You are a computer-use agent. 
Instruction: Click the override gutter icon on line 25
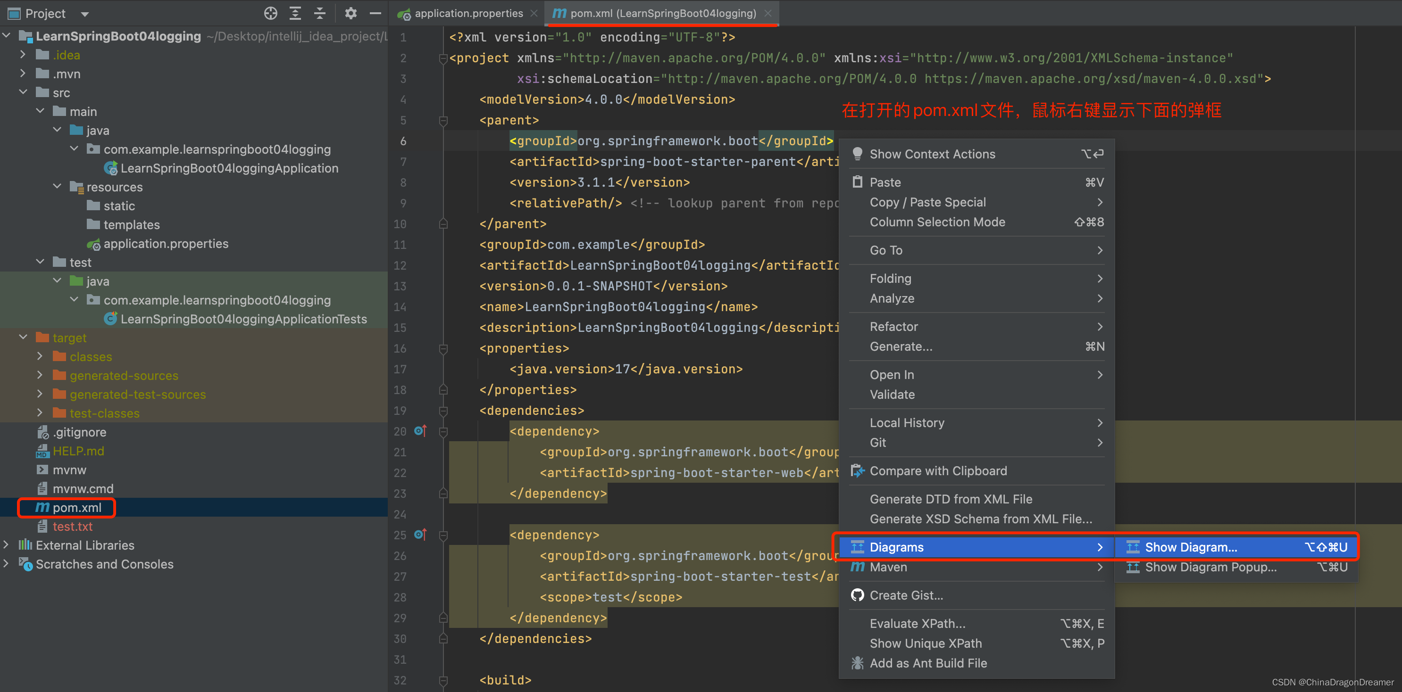(x=420, y=535)
